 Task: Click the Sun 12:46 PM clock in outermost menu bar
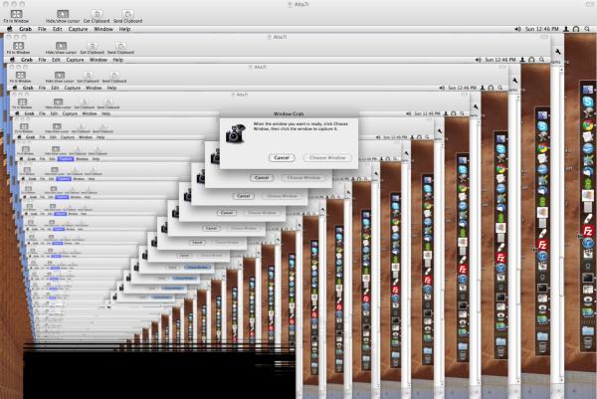(542, 29)
